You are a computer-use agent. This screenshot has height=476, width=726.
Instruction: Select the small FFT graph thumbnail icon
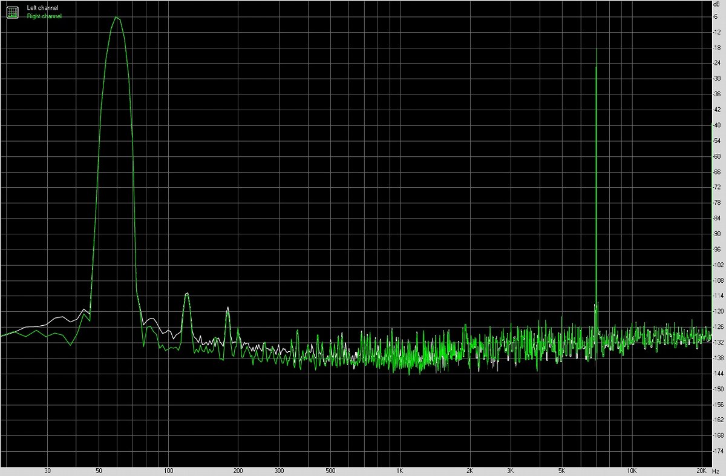coord(12,12)
